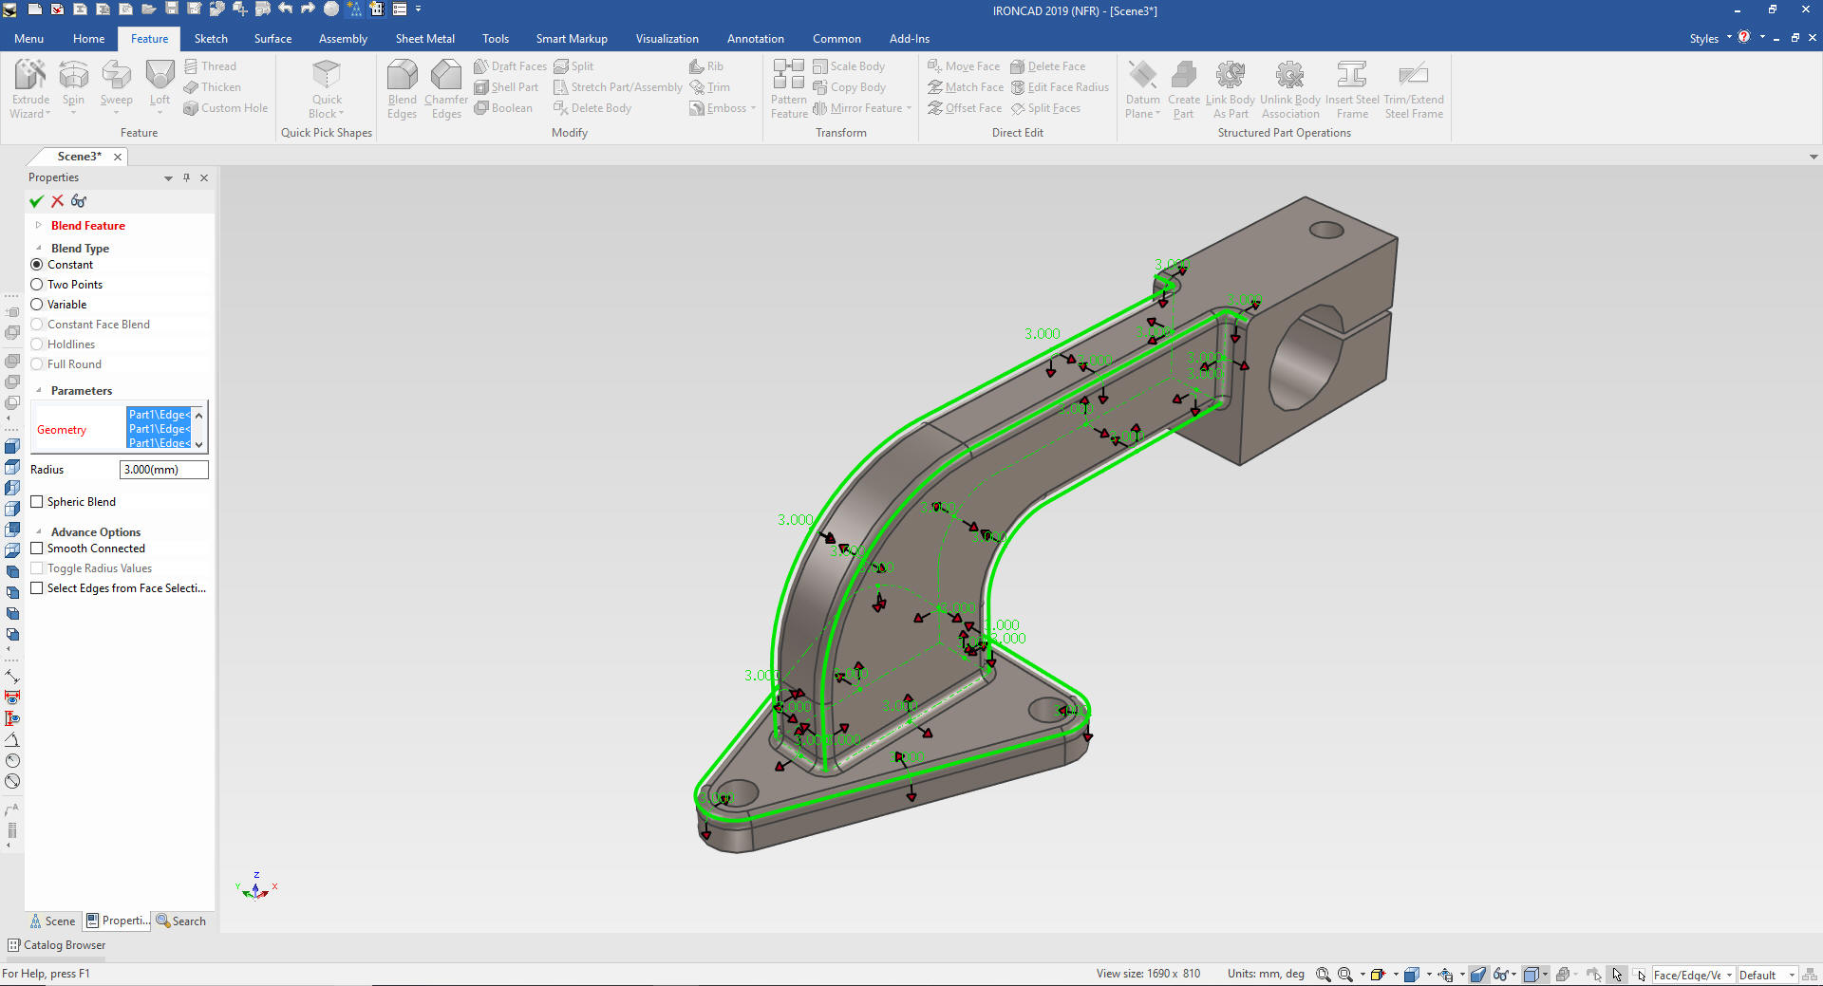Open the Assembly ribbon tab
Viewport: 1823px width, 986px height.
343,39
